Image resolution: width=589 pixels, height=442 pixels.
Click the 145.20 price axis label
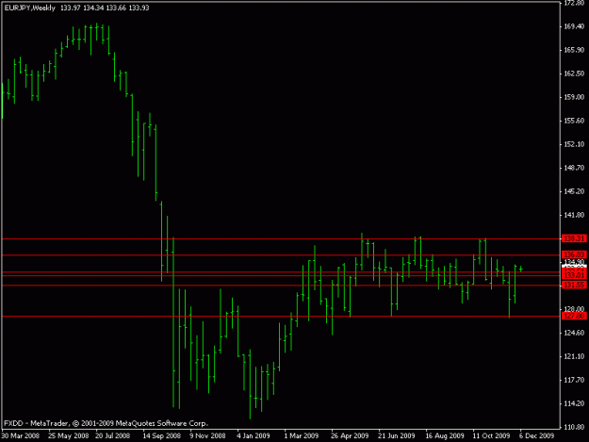tap(574, 191)
